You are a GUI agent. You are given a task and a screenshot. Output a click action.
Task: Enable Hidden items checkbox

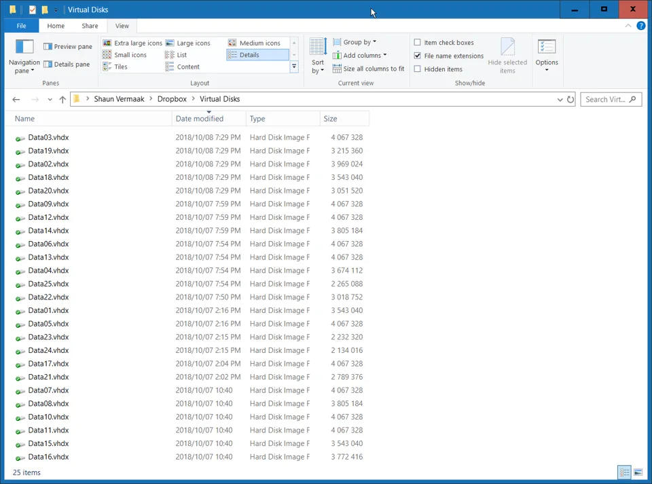tap(418, 69)
